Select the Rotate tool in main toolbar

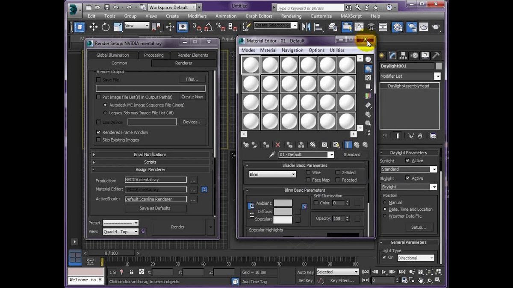coord(105,27)
